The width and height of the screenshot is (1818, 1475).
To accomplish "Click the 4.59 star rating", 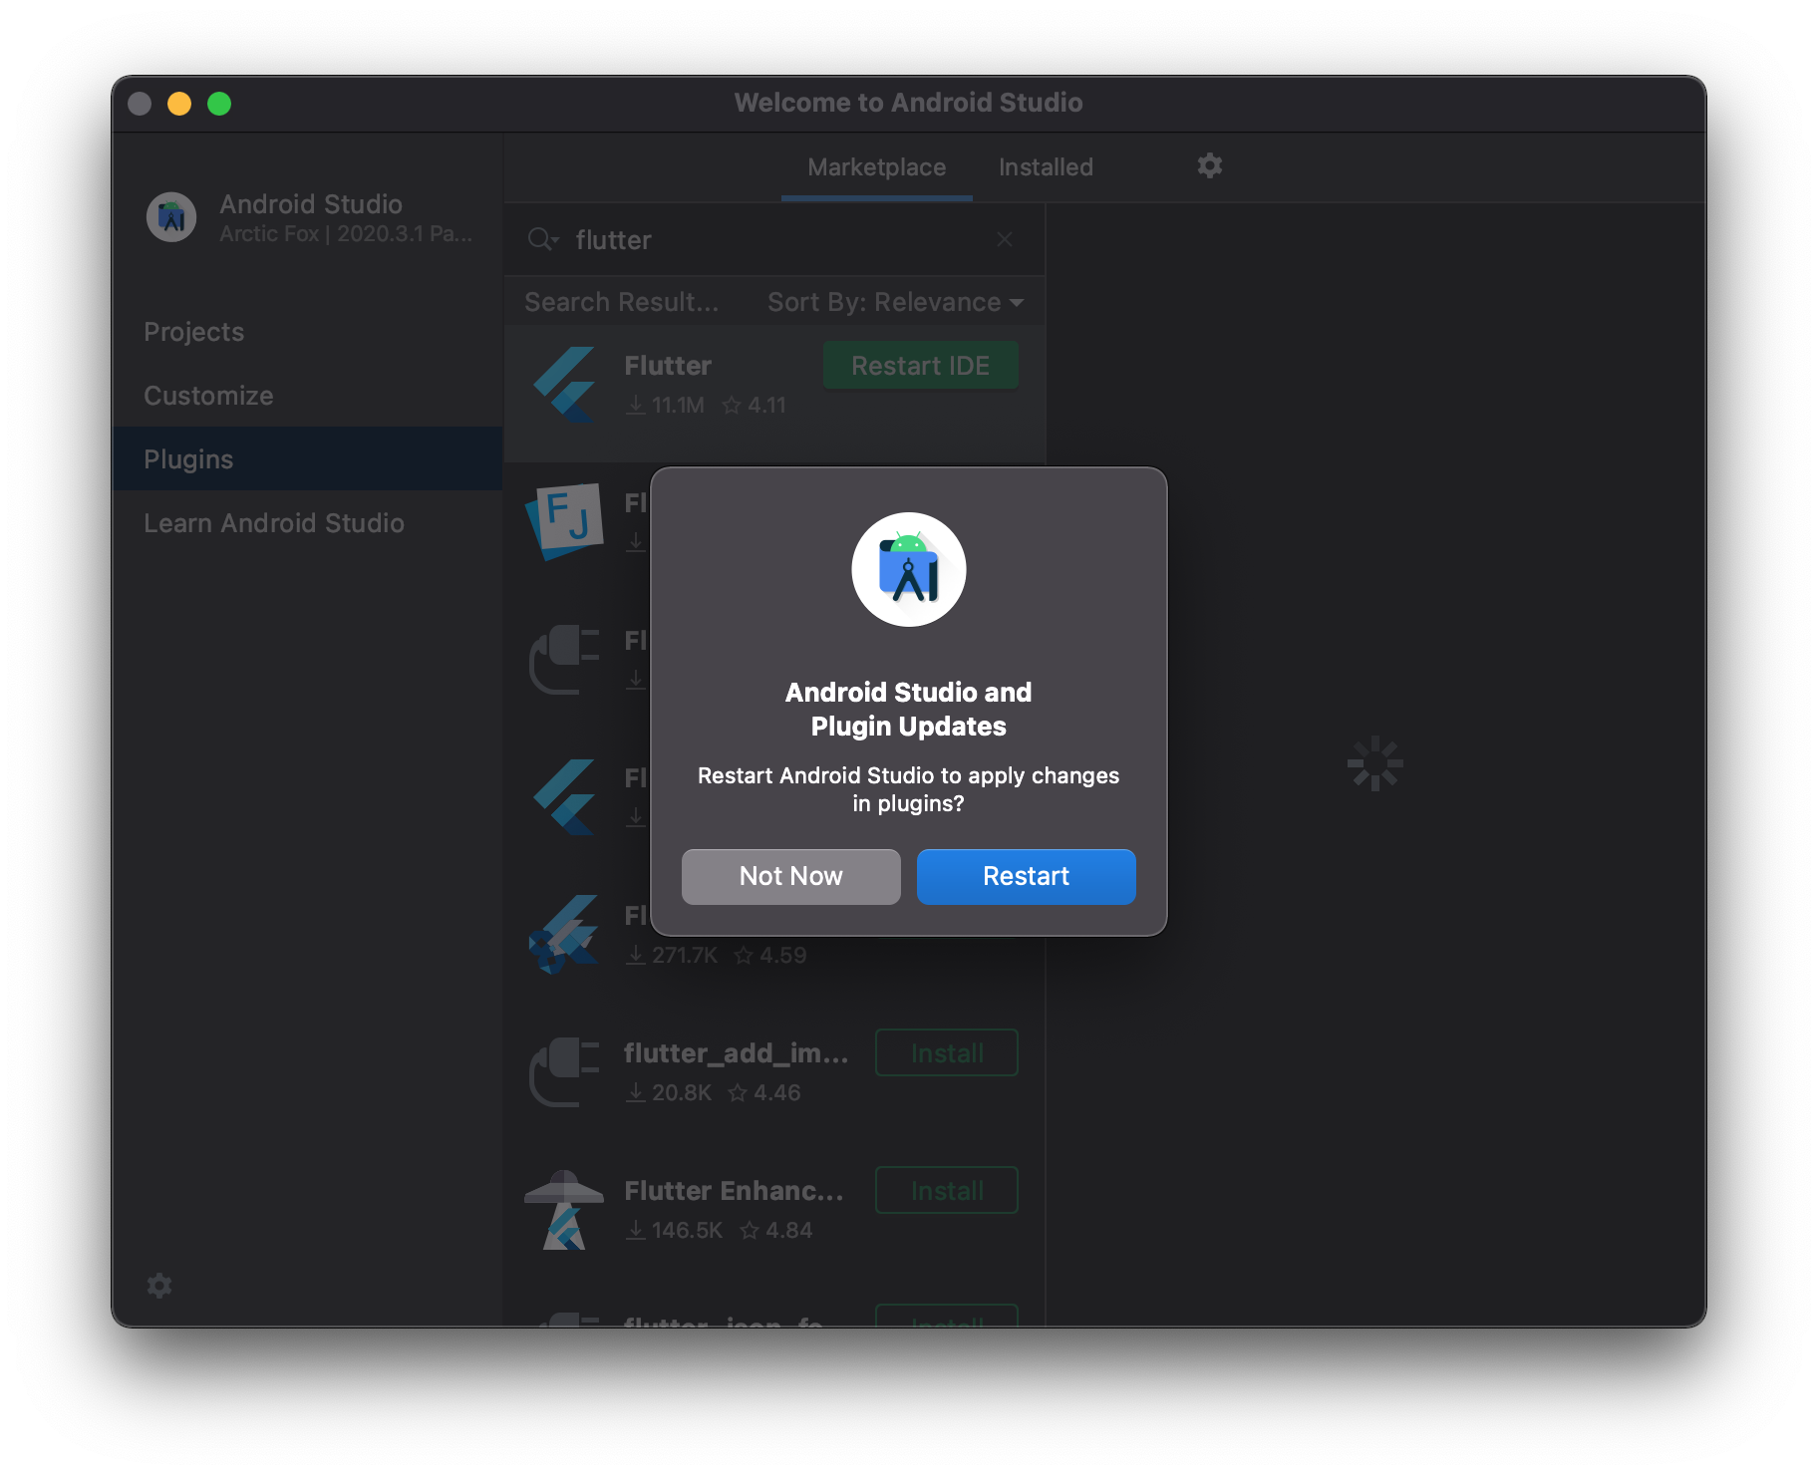I will (x=770, y=956).
